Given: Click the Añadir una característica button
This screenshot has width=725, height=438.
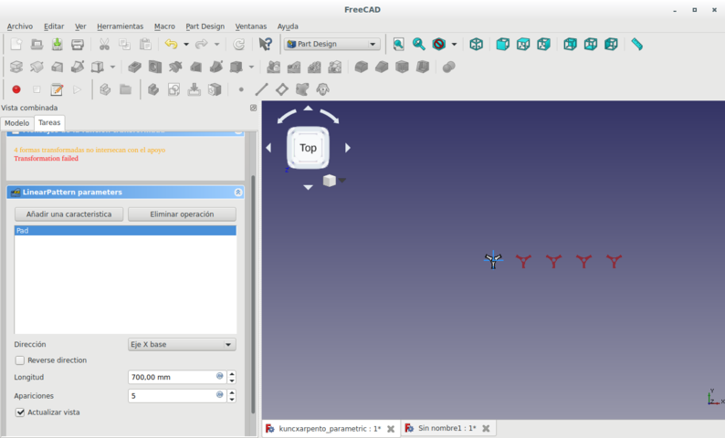Looking at the screenshot, I should [x=68, y=214].
